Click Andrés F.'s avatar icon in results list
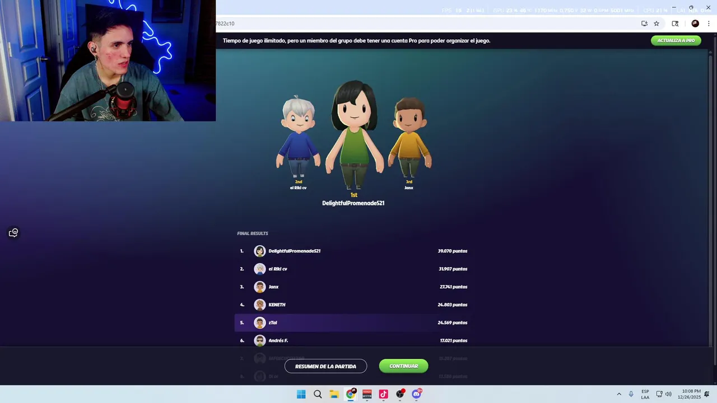Screen dimensions: 717x403 (x=259, y=340)
